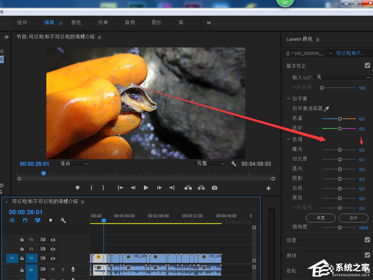
Task: Open the 输入 LUT dropdown
Action: click(x=342, y=77)
